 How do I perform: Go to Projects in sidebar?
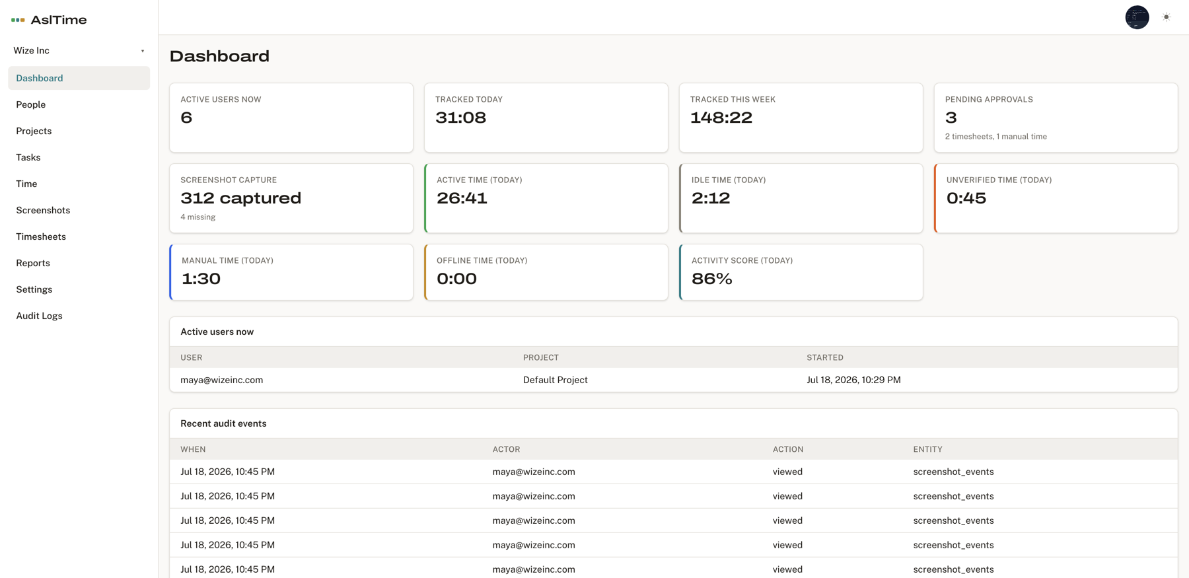pos(79,131)
